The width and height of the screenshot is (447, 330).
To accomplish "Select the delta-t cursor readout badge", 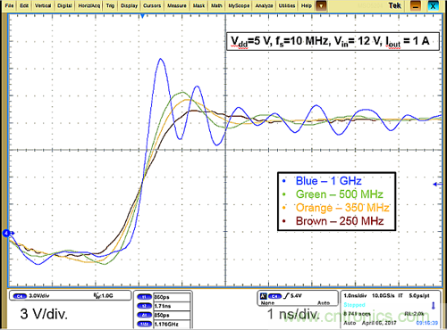I will pos(144,315).
